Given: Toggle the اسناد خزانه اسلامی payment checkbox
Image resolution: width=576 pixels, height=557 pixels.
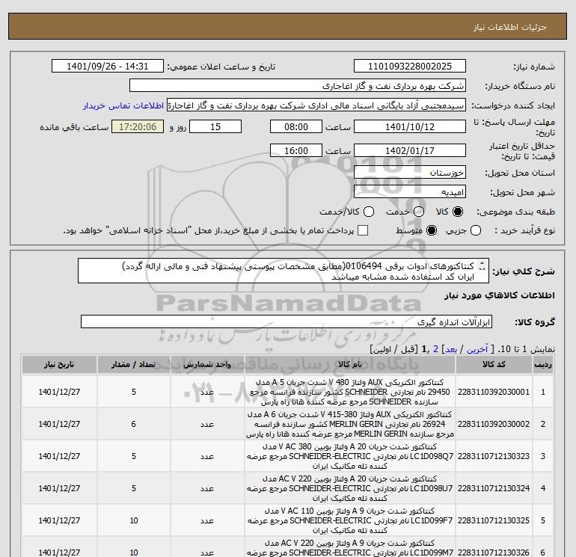Looking at the screenshot, I should click(363, 230).
